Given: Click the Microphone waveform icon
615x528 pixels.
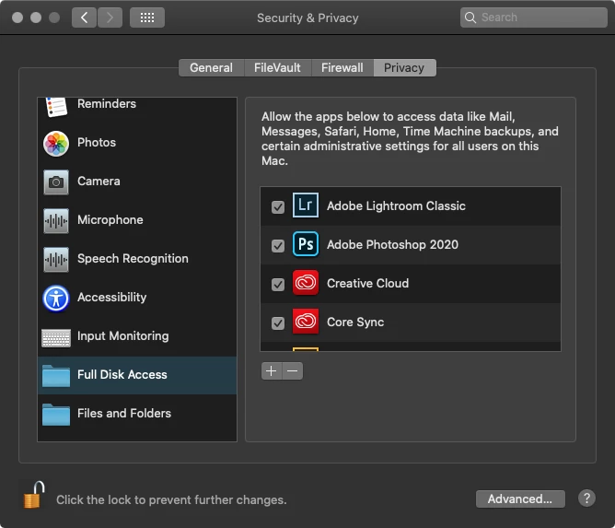Looking at the screenshot, I should pyautogui.click(x=56, y=221).
